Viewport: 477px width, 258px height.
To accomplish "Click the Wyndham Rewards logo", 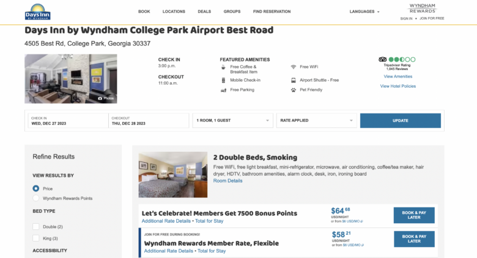I will click(422, 9).
